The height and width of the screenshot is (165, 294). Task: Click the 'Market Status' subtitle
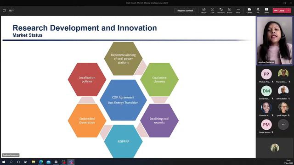pyautogui.click(x=28, y=35)
